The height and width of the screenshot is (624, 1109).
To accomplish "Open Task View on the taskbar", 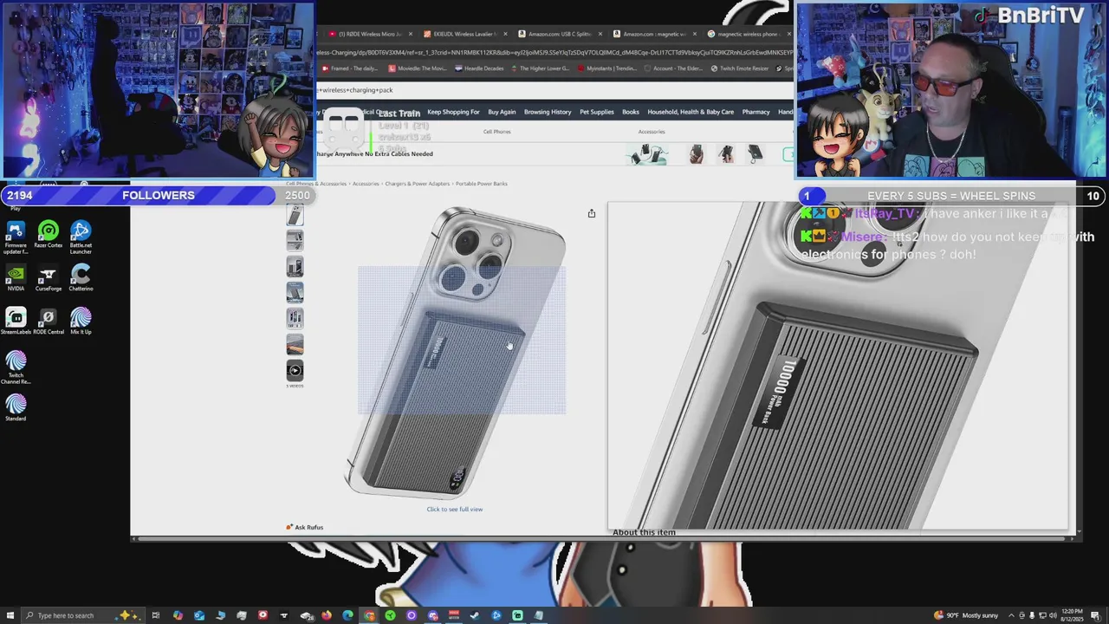I will 156,615.
